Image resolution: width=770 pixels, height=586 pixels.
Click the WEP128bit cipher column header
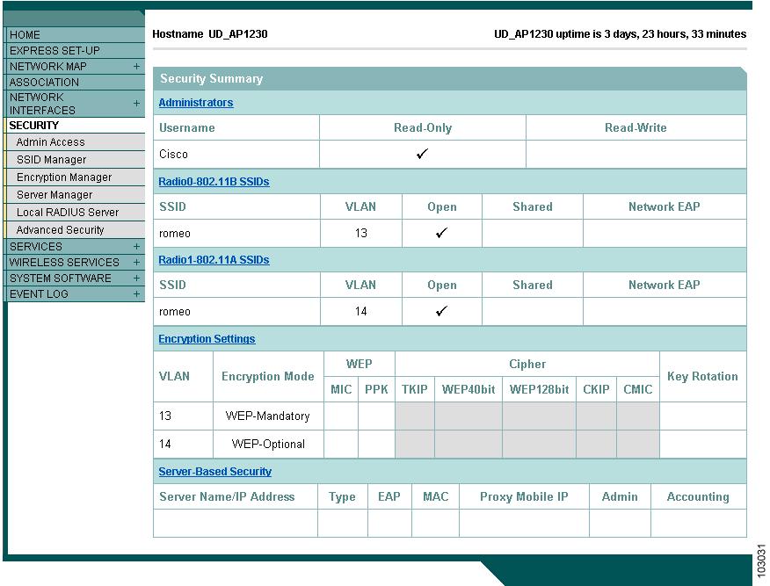[x=539, y=389]
